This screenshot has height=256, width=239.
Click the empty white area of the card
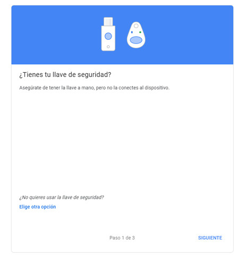click(x=122, y=142)
